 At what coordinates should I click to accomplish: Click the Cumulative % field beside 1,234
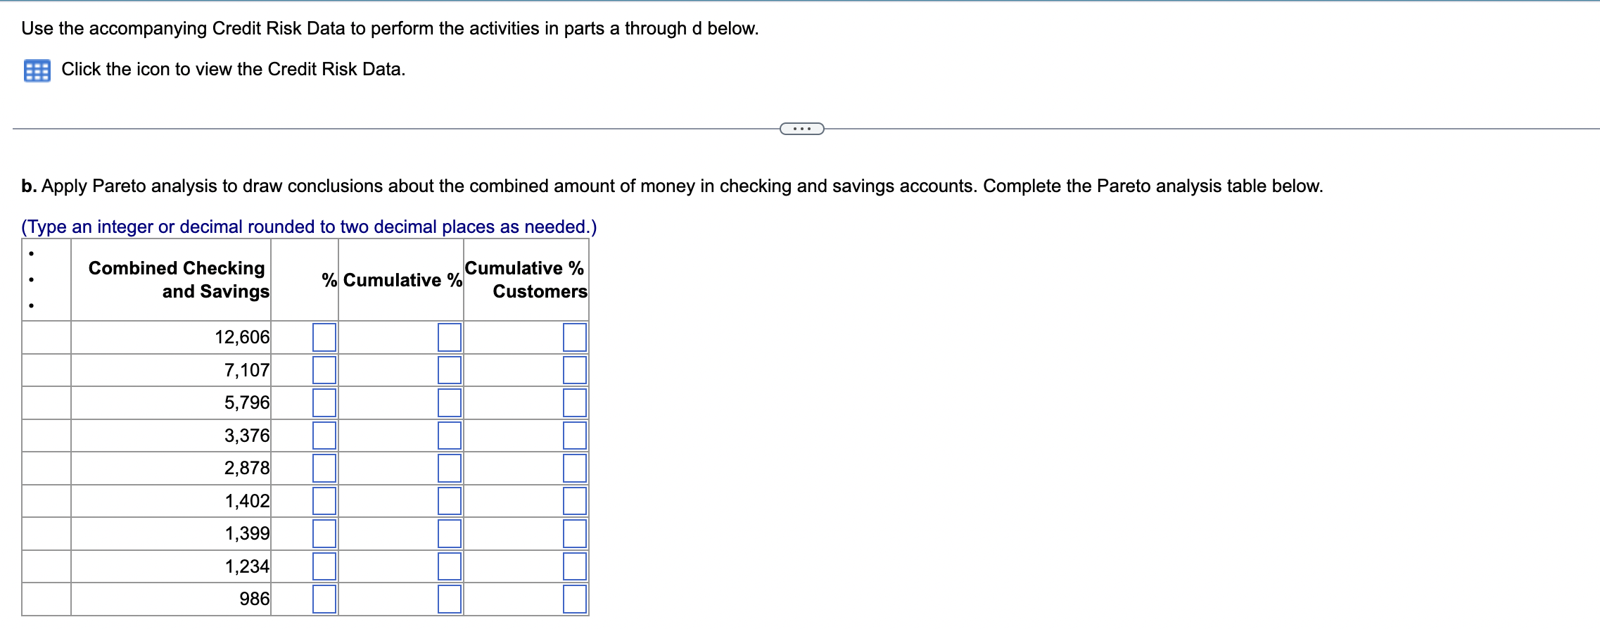click(x=448, y=565)
